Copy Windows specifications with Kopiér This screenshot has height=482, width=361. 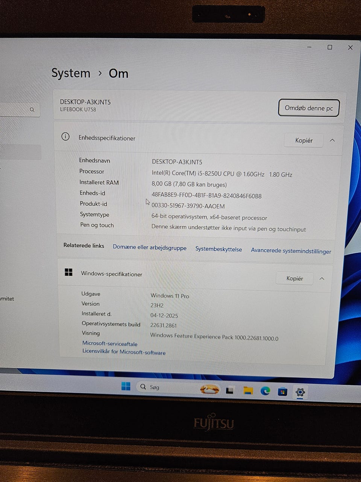tap(294, 279)
